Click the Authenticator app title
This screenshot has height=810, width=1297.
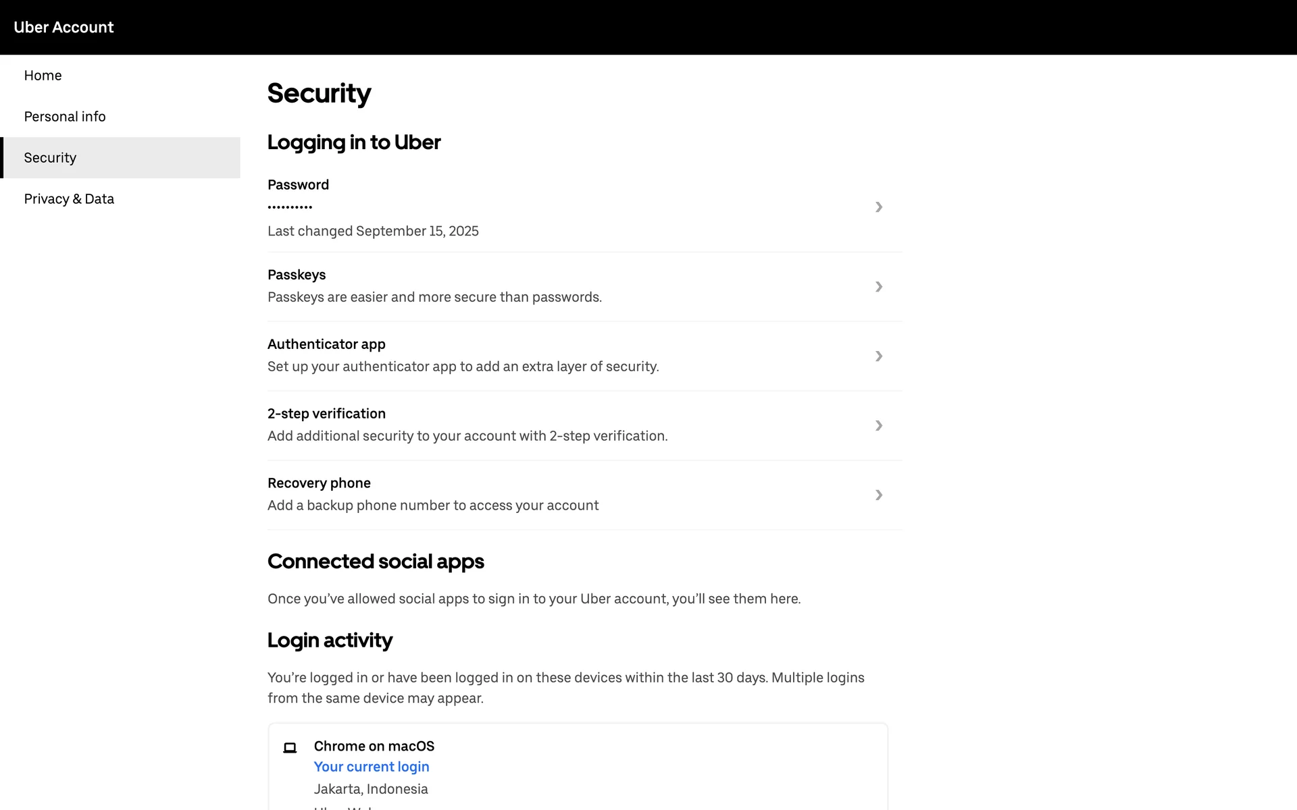(326, 344)
